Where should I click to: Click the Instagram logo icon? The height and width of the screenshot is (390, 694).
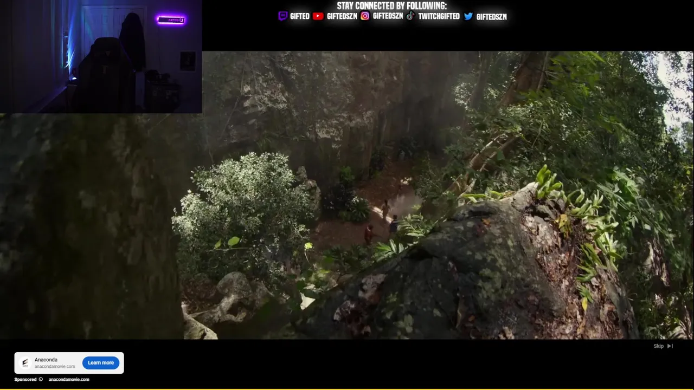[365, 16]
